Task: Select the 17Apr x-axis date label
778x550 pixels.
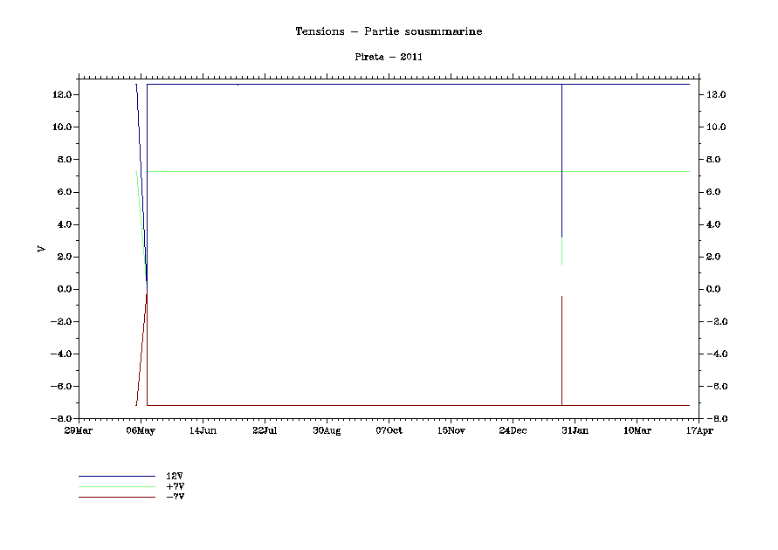Action: [x=699, y=430]
